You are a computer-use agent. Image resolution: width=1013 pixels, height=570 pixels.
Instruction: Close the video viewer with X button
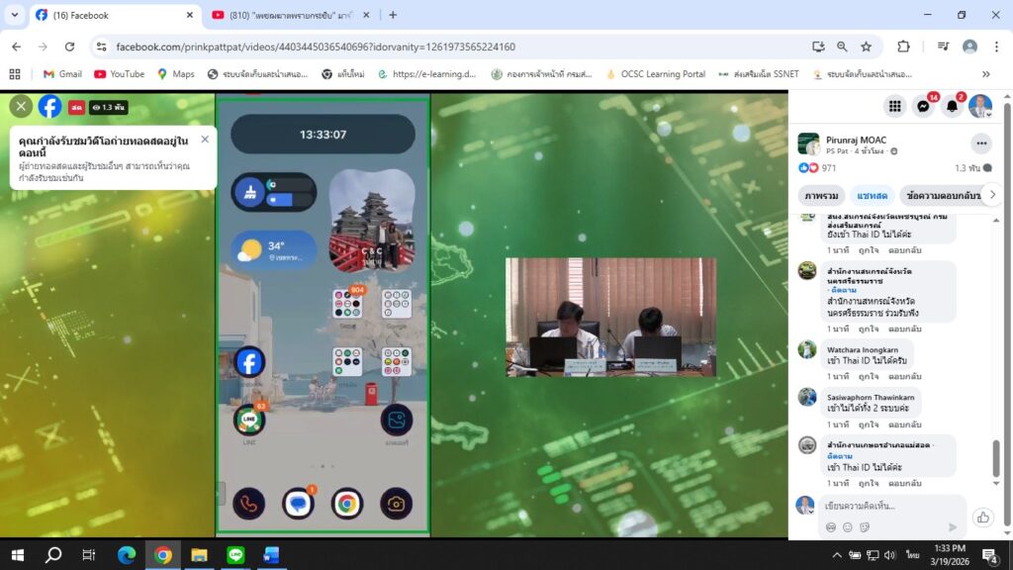(21, 106)
